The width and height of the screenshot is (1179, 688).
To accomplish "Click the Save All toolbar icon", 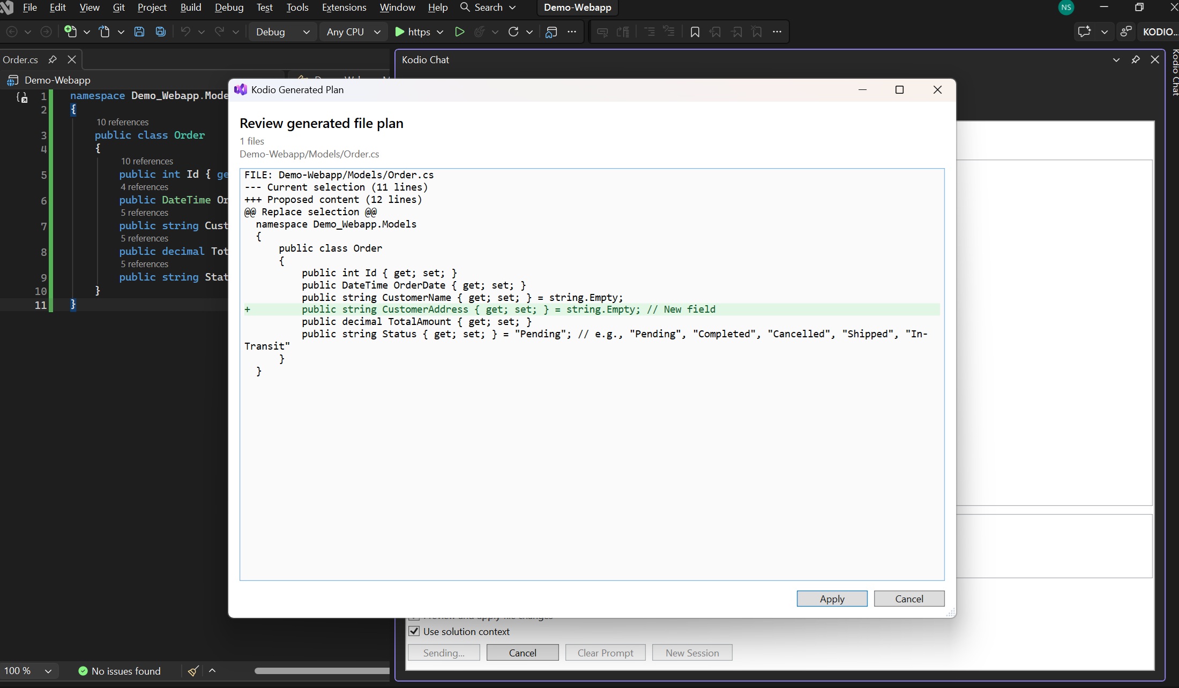I will coord(160,32).
